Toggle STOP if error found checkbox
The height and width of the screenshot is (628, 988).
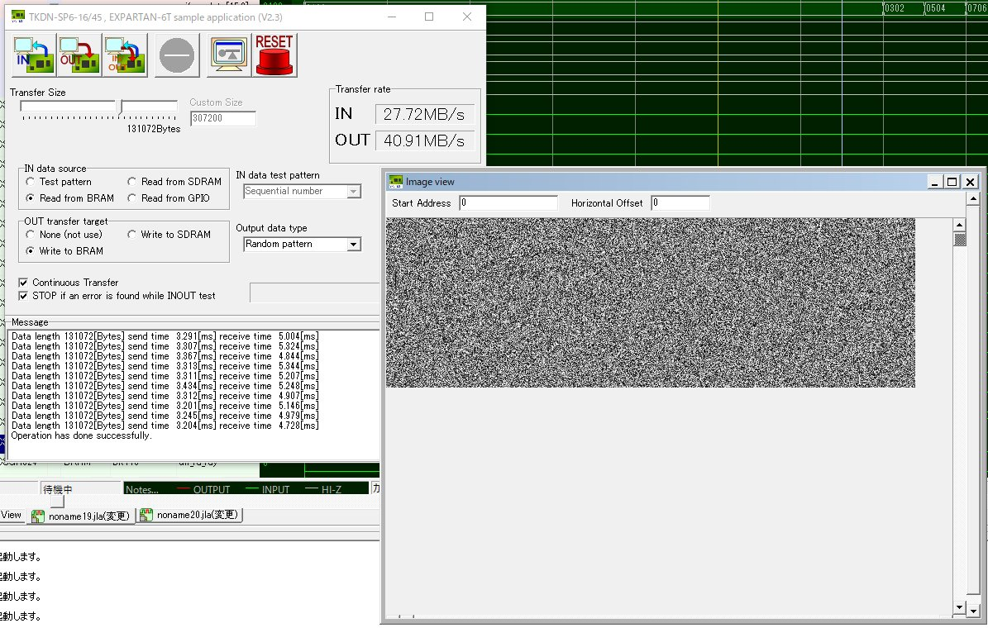coord(23,296)
